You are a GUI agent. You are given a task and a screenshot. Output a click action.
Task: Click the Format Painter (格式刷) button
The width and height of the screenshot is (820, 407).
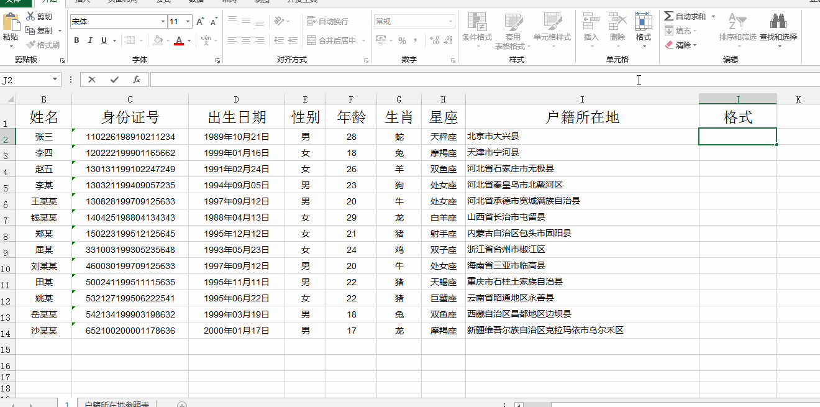coord(42,45)
